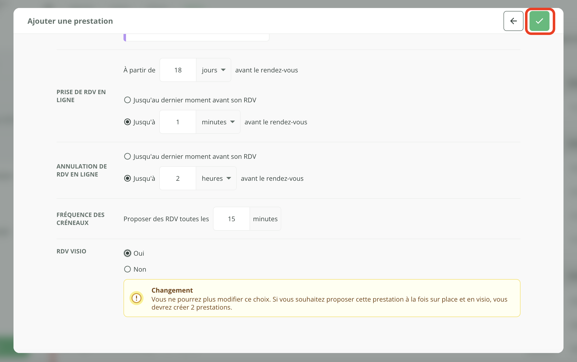The height and width of the screenshot is (362, 577).
Task: Click the '18' days input field
Action: (178, 70)
